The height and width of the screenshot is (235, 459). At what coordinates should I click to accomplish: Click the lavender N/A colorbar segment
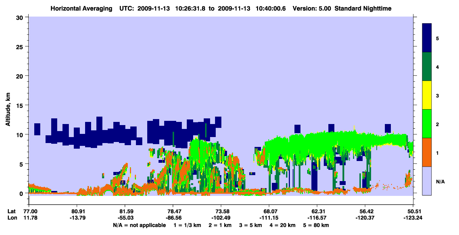(x=427, y=181)
